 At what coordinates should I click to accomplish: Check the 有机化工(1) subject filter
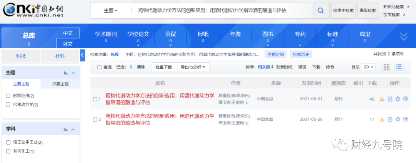click(x=8, y=151)
